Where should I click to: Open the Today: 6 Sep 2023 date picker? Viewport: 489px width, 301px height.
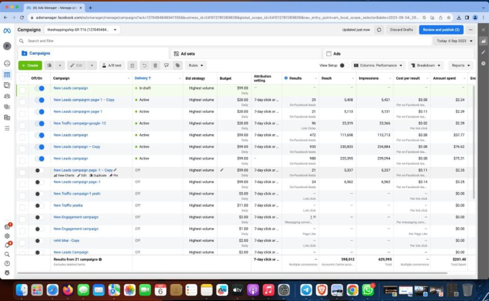(455, 41)
